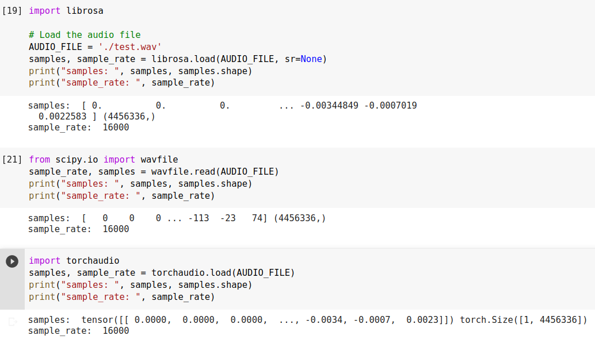Click the 'import librosa' code line

click(66, 11)
